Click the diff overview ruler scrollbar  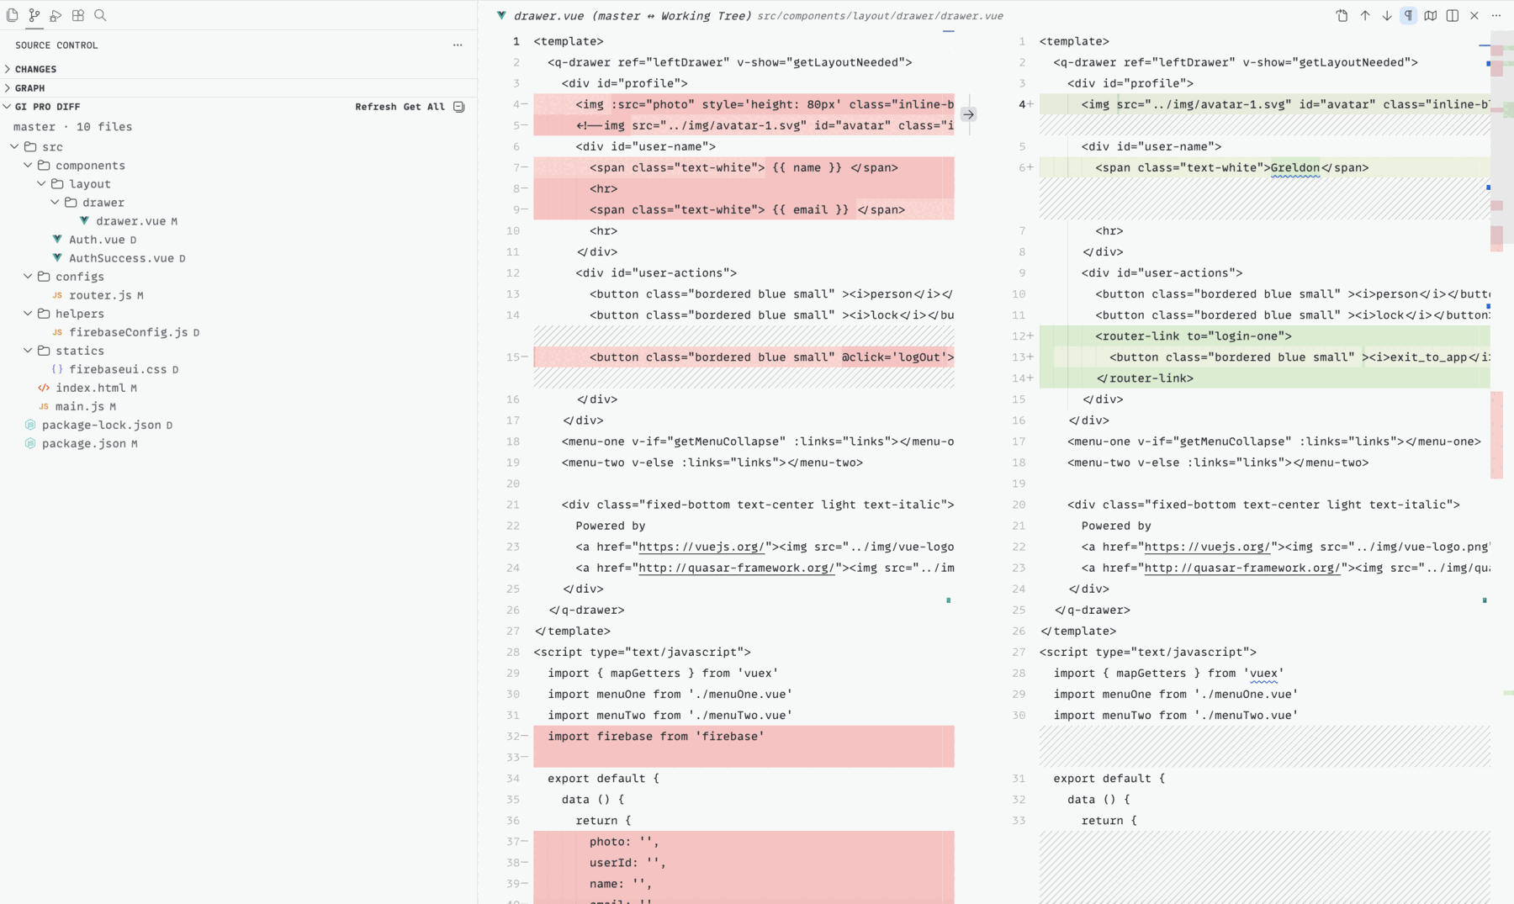1502,467
